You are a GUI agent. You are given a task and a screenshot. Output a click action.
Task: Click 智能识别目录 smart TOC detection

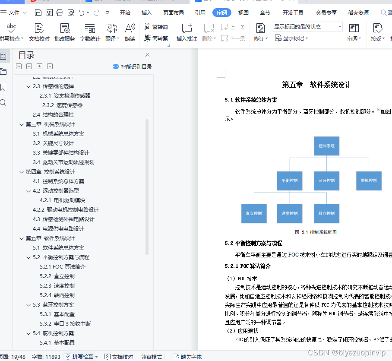tap(132, 67)
